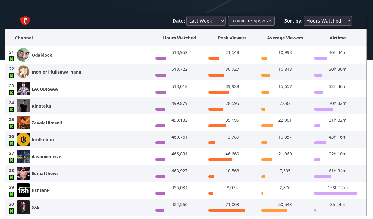Open the ZavalaHimself channel link
The height and width of the screenshot is (219, 373).
[47, 123]
